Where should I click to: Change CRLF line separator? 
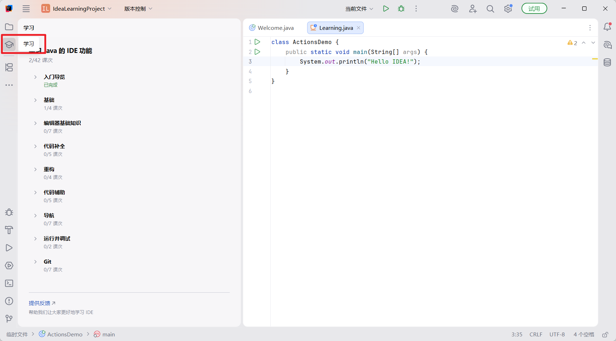(x=536, y=335)
